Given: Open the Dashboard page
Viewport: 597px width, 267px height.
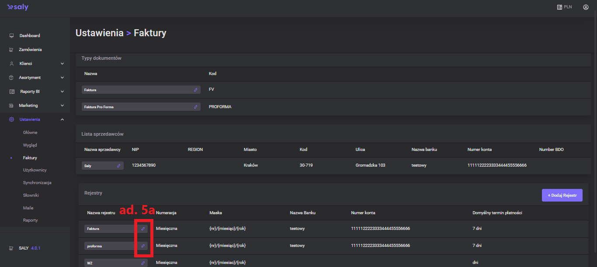Looking at the screenshot, I should (x=29, y=36).
